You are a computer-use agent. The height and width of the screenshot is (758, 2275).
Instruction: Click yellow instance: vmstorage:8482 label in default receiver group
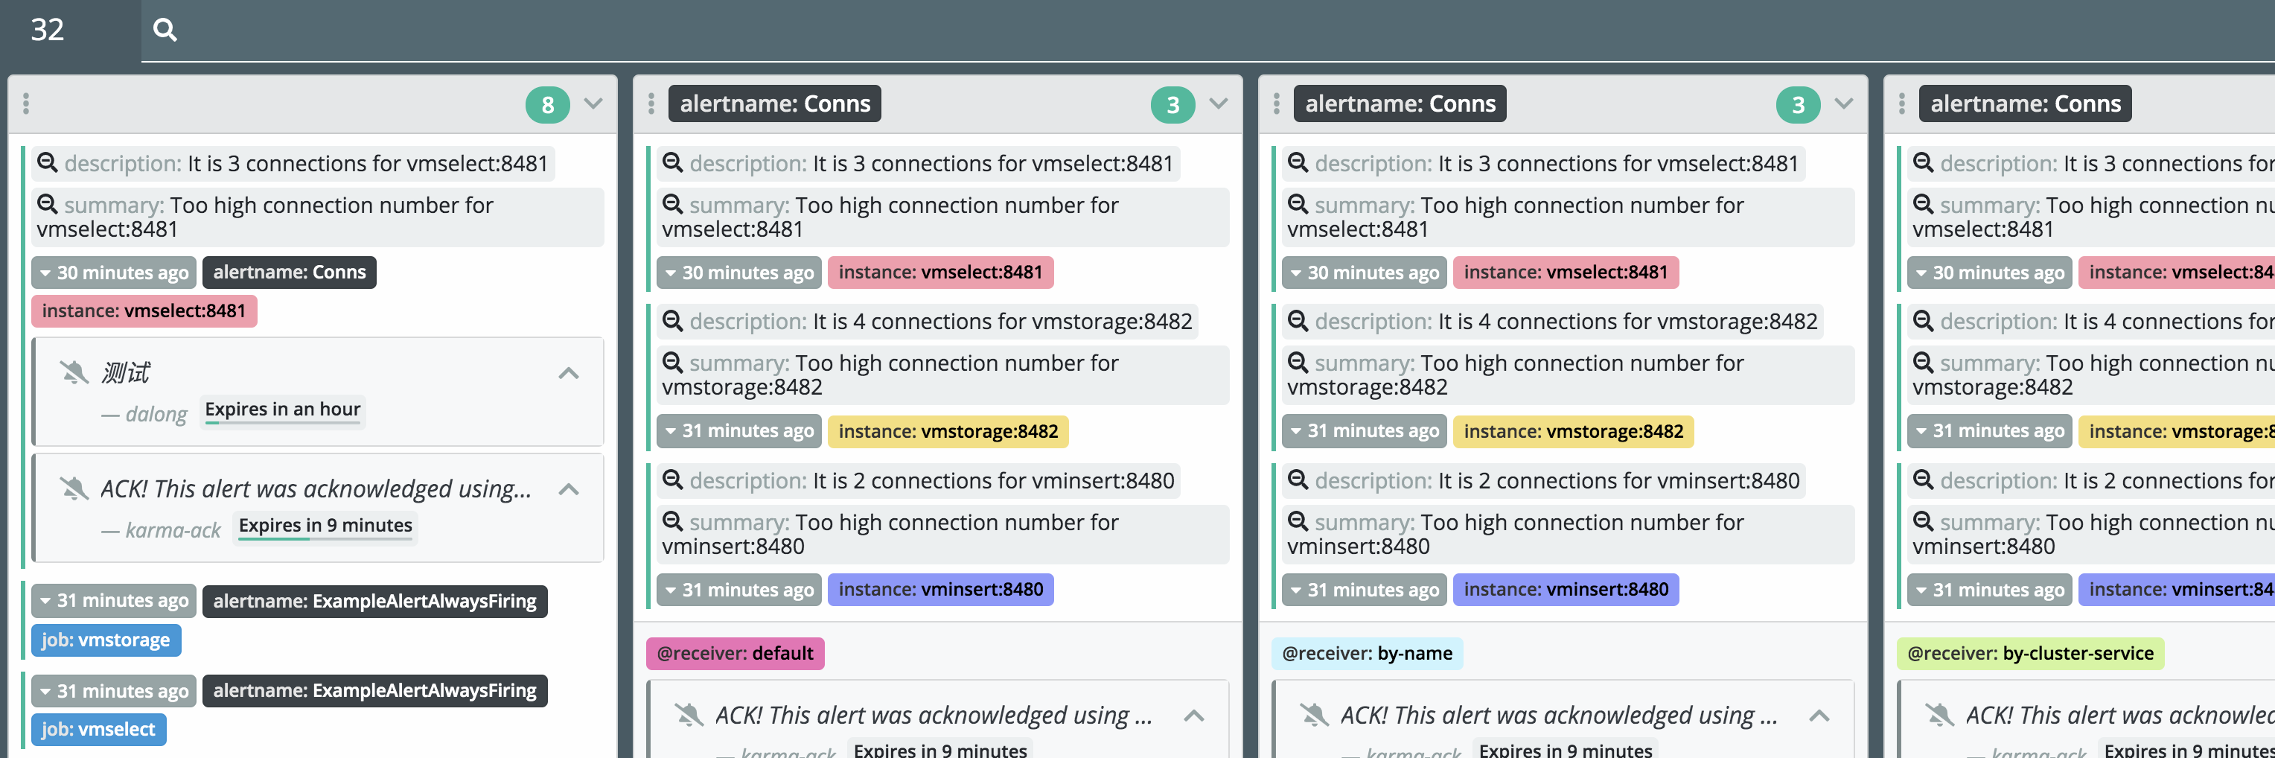pyautogui.click(x=948, y=431)
